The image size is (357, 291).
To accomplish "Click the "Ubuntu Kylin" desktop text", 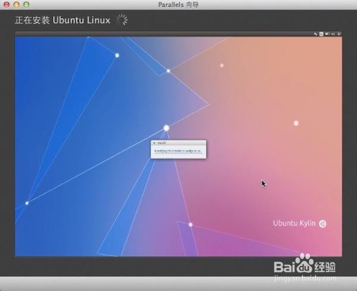I will click(x=295, y=223).
